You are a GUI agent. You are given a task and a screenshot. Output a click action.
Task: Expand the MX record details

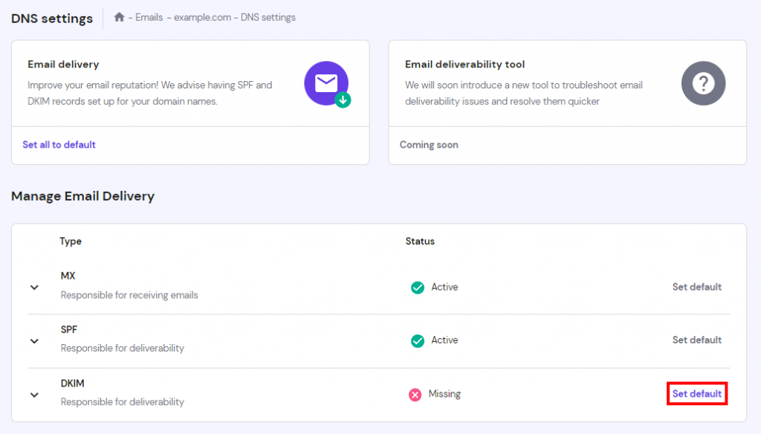click(34, 287)
